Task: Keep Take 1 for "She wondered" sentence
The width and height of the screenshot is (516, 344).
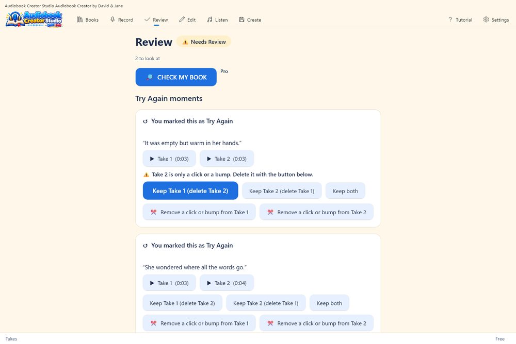Action: (x=182, y=303)
